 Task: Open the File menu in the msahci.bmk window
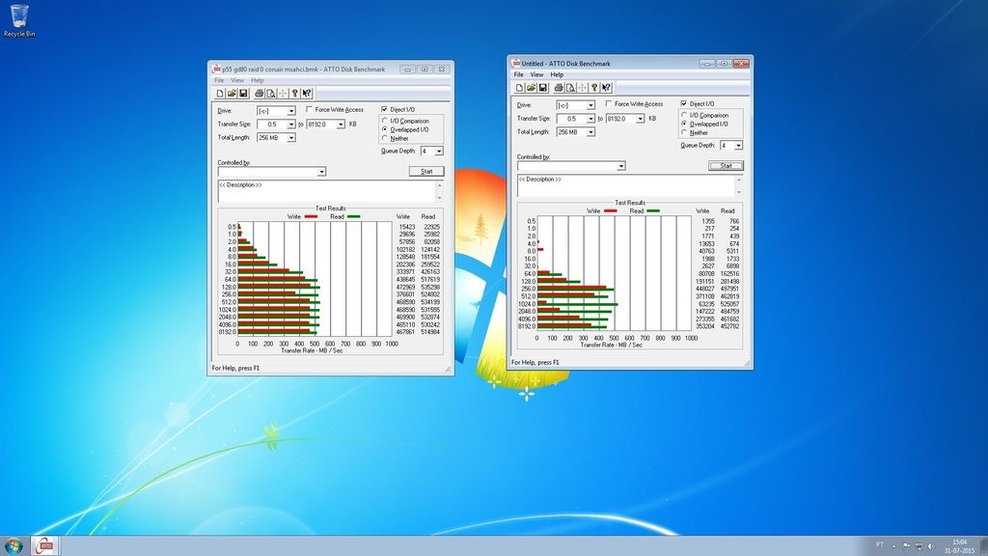(219, 80)
